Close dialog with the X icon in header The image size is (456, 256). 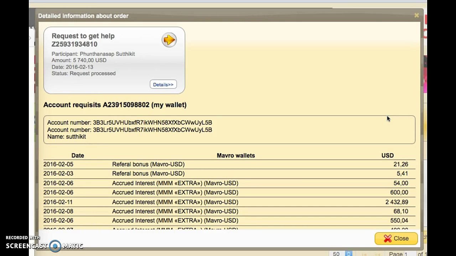coord(416,15)
